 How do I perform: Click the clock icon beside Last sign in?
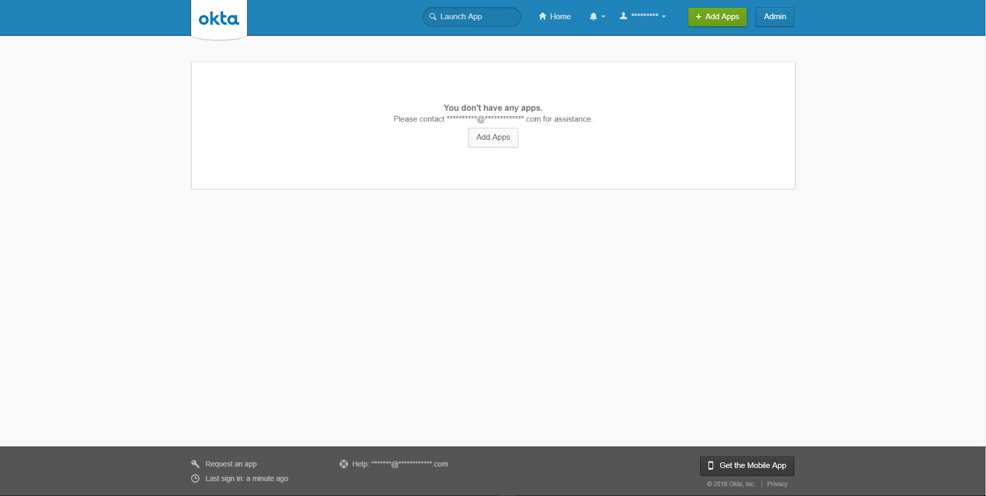pyautogui.click(x=195, y=479)
